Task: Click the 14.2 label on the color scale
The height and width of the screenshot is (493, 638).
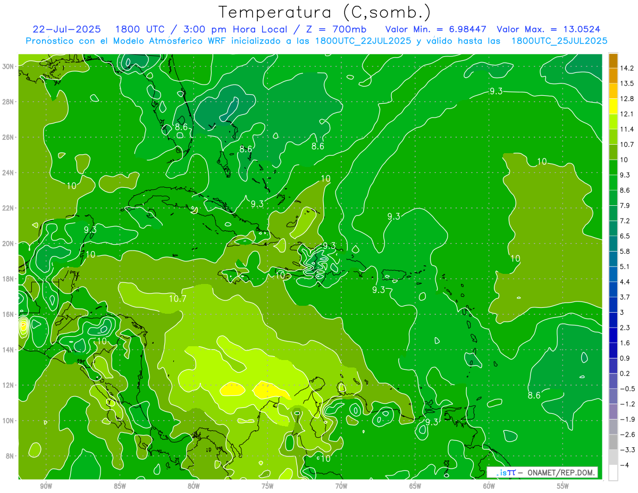Action: [626, 68]
